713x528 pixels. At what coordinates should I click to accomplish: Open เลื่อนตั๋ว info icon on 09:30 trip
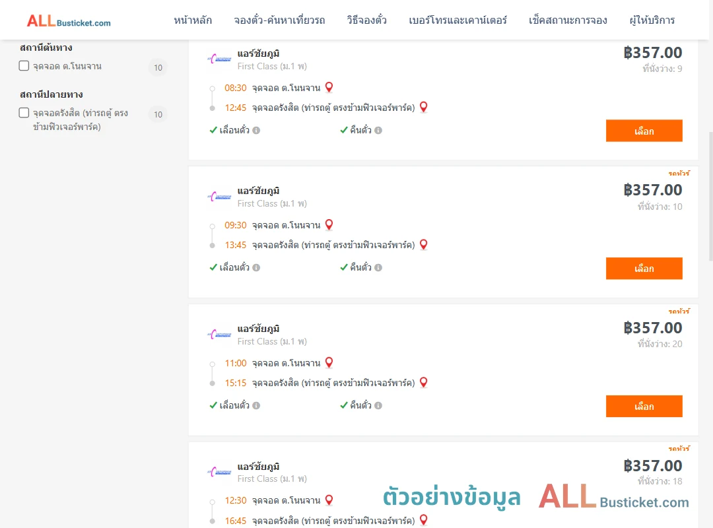pos(256,268)
